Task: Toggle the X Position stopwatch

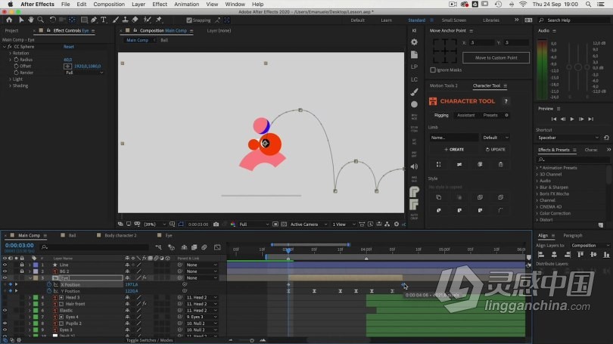Action: click(49, 284)
